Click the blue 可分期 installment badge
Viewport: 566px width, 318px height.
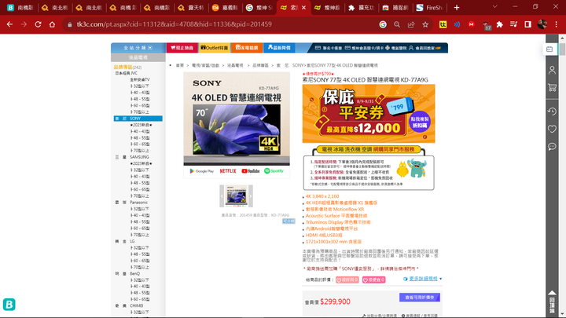click(x=289, y=221)
